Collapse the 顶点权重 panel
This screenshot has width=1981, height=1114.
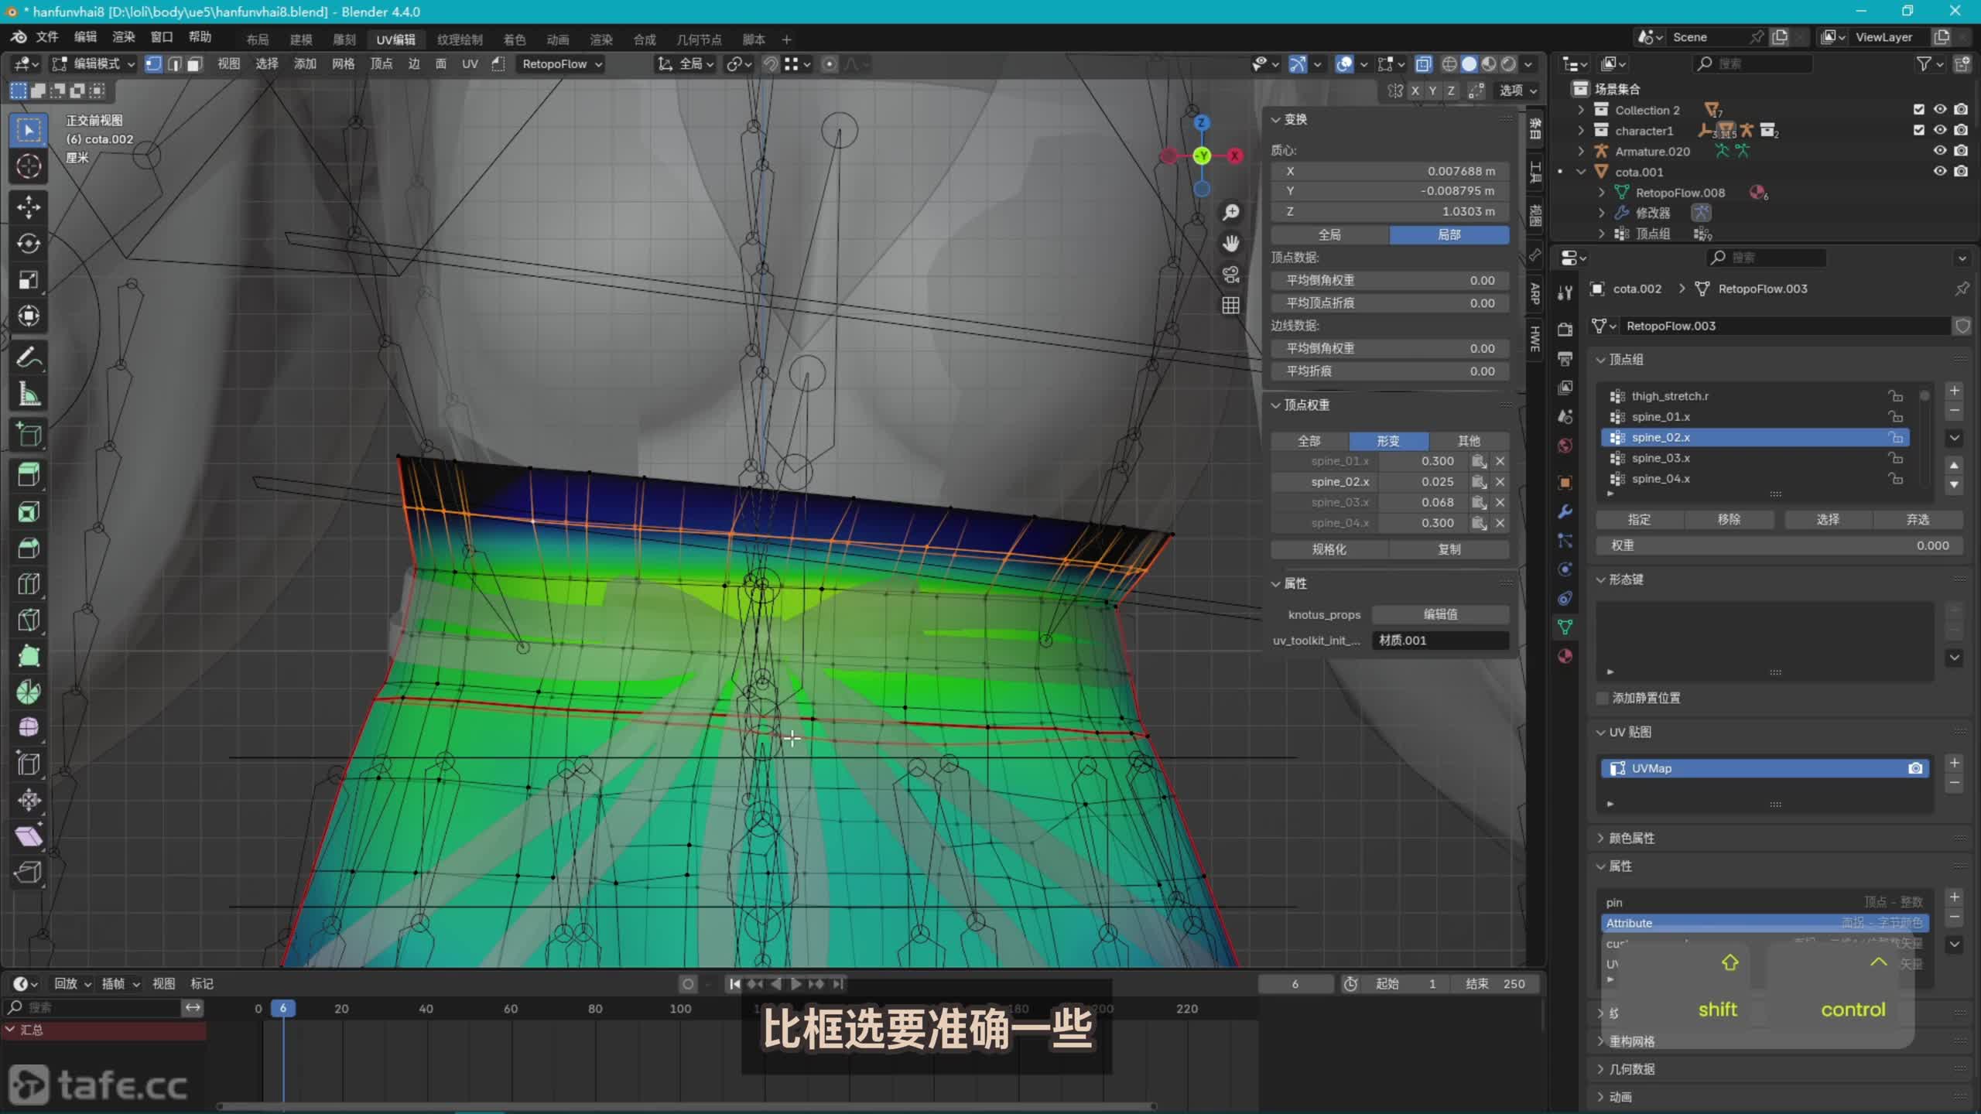coord(1306,405)
